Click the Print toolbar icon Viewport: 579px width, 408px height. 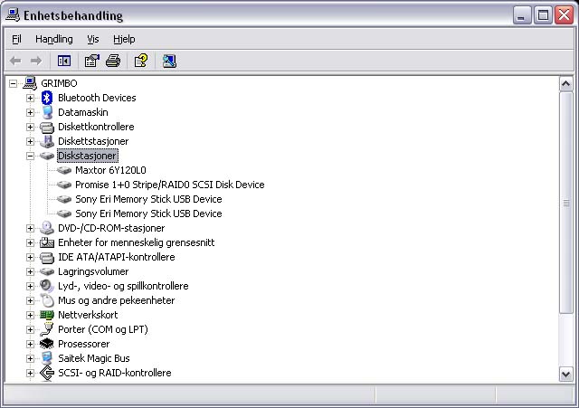coord(113,61)
